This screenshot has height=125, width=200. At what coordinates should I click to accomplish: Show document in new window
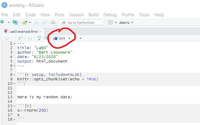click(21, 38)
